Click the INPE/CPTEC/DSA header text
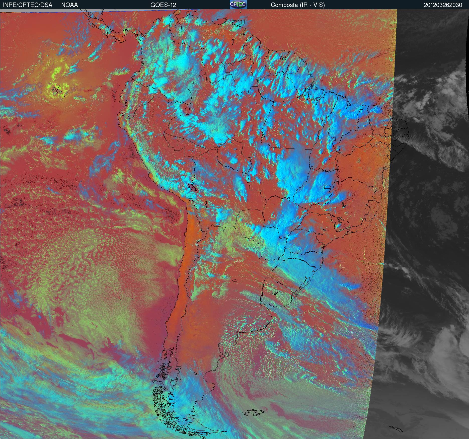Image resolution: width=469 pixels, height=439 pixels. (27, 5)
